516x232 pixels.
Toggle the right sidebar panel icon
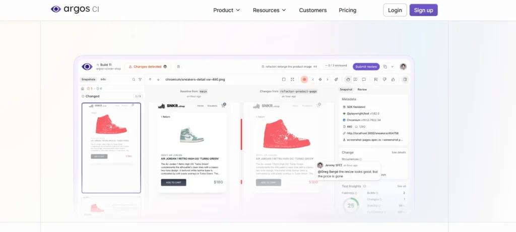click(x=405, y=79)
